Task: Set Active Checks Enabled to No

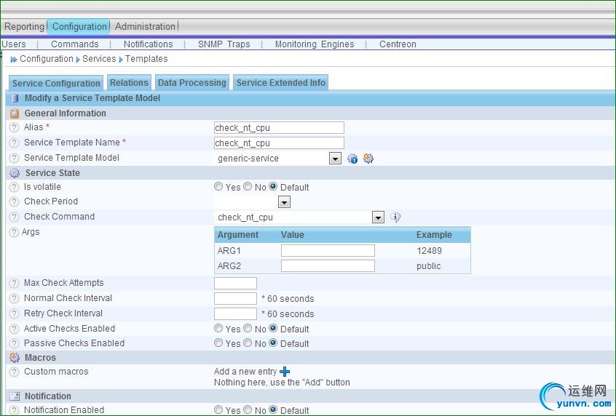Action: [248, 328]
